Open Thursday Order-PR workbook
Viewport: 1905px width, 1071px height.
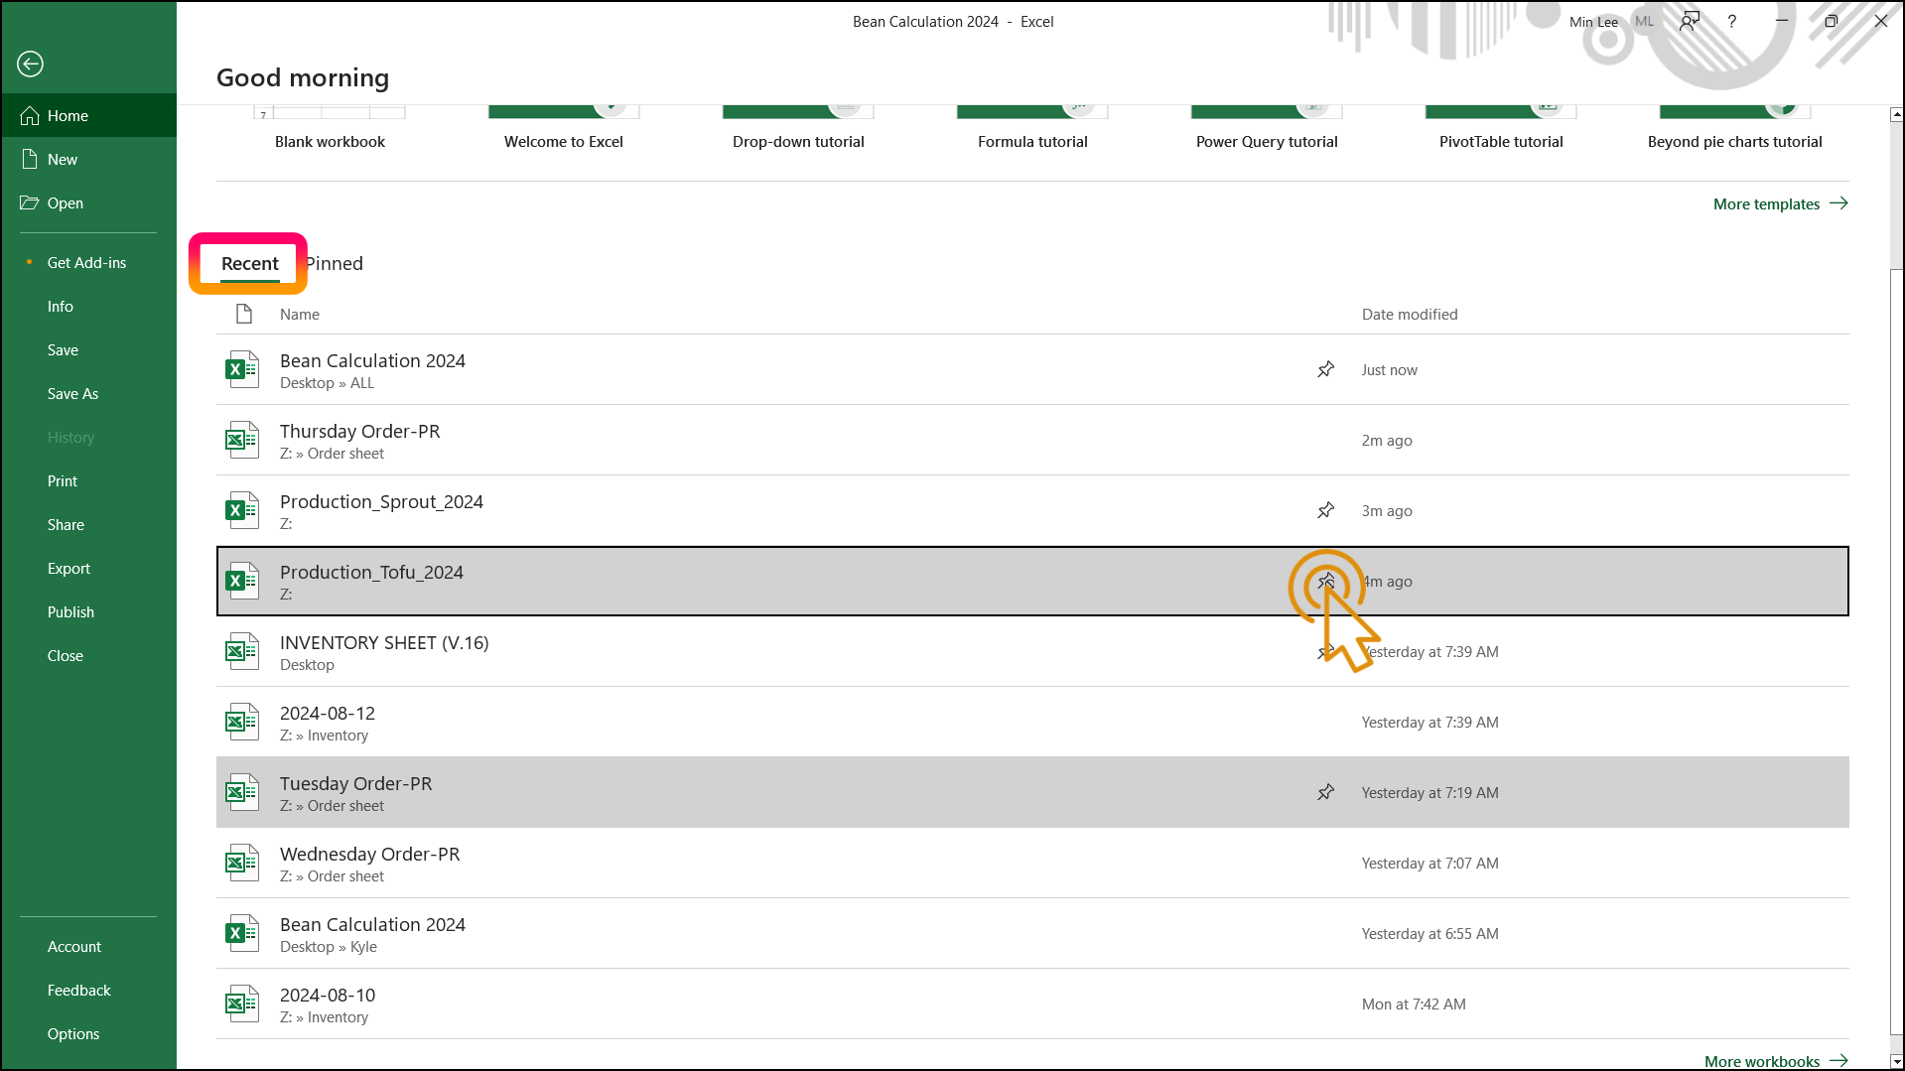[x=1032, y=440]
